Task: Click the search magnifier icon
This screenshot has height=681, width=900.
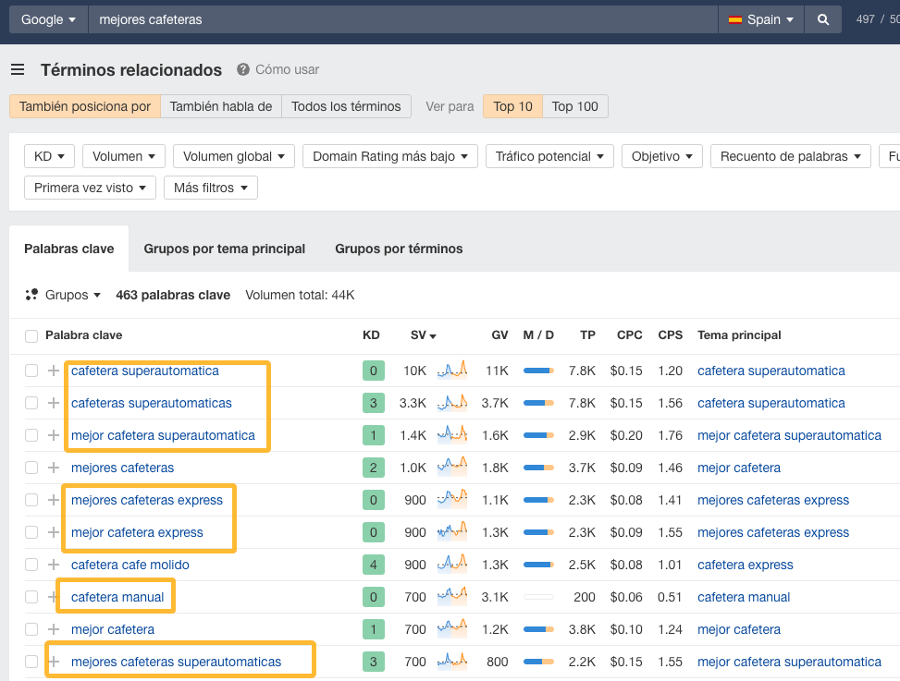Action: tap(822, 18)
